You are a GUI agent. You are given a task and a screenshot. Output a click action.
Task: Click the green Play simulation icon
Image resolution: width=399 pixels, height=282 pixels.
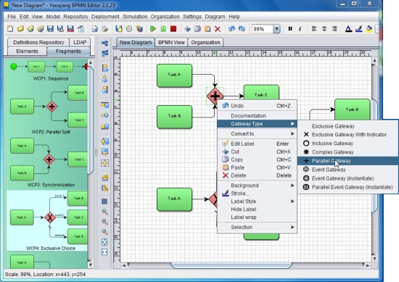[153, 29]
